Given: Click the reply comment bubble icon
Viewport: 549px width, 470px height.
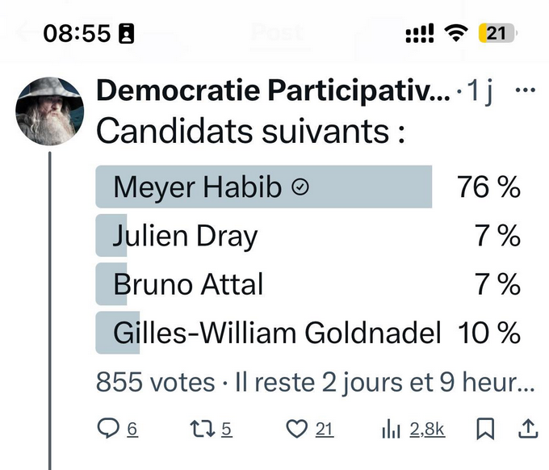Looking at the screenshot, I should pos(109,430).
